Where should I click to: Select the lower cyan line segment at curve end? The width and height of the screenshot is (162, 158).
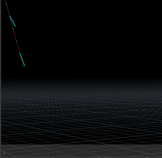[x=22, y=59]
